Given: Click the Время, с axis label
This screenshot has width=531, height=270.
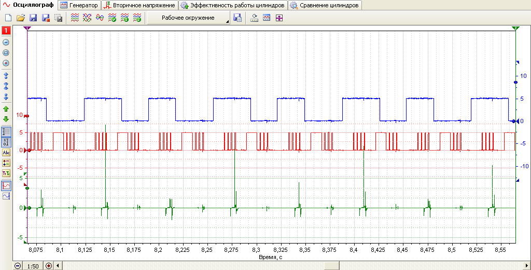Looking at the screenshot, I should [270, 257].
